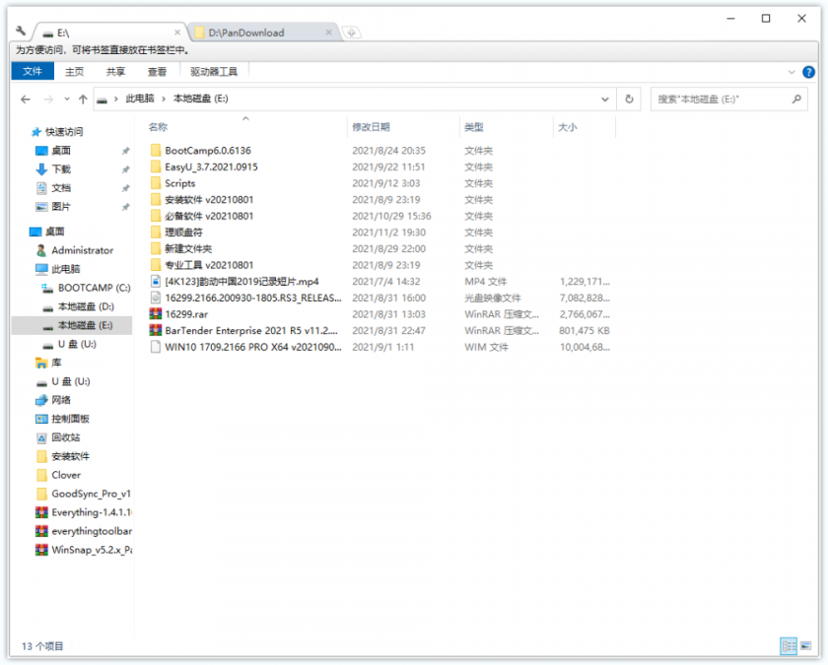
Task: Click the blue help question mark icon
Action: [808, 72]
